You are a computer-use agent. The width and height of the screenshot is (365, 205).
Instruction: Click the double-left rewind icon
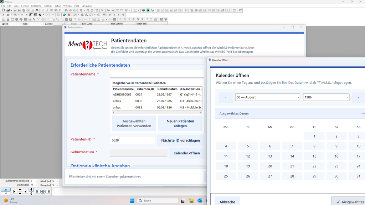[110, 15]
